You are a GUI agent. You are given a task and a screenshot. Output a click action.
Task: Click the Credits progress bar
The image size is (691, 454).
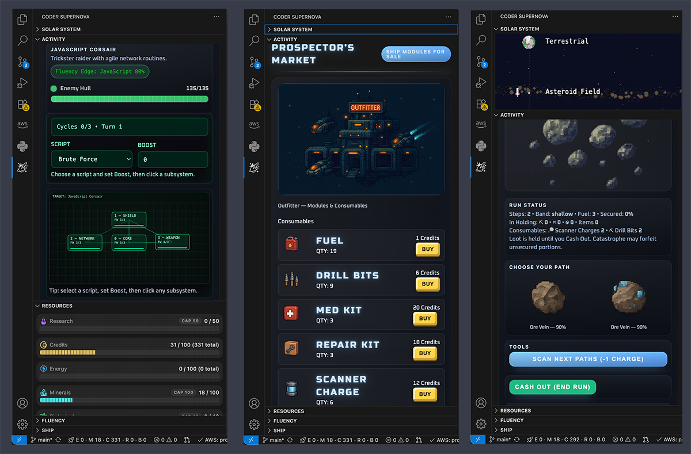130,353
